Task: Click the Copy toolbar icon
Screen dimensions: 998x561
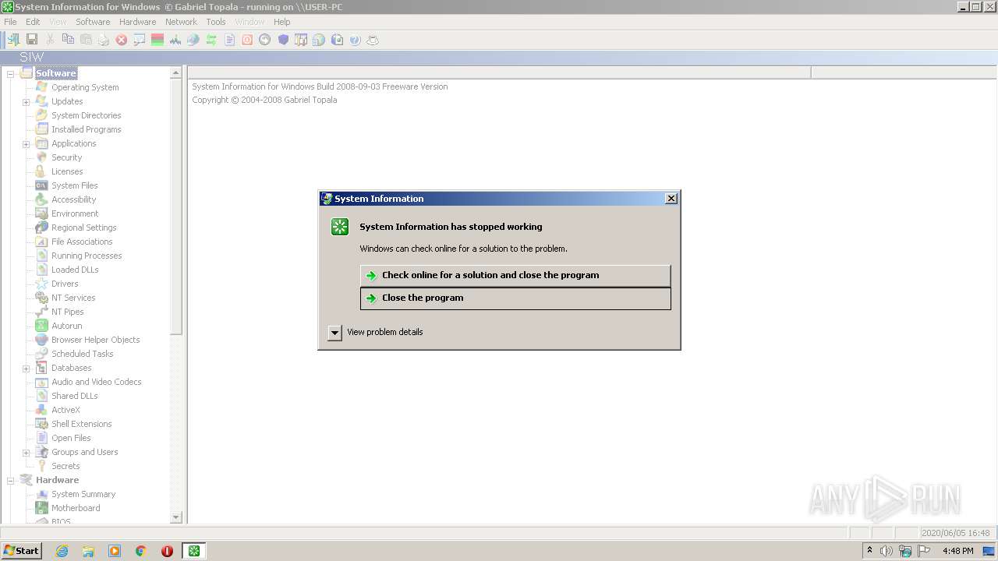Action: (68, 39)
